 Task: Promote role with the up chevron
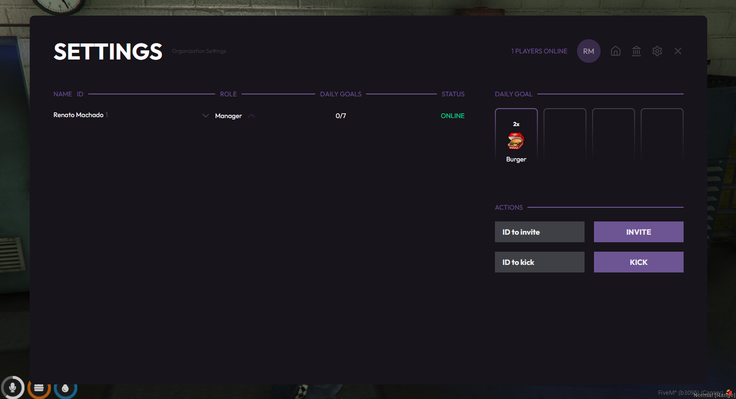click(x=251, y=116)
